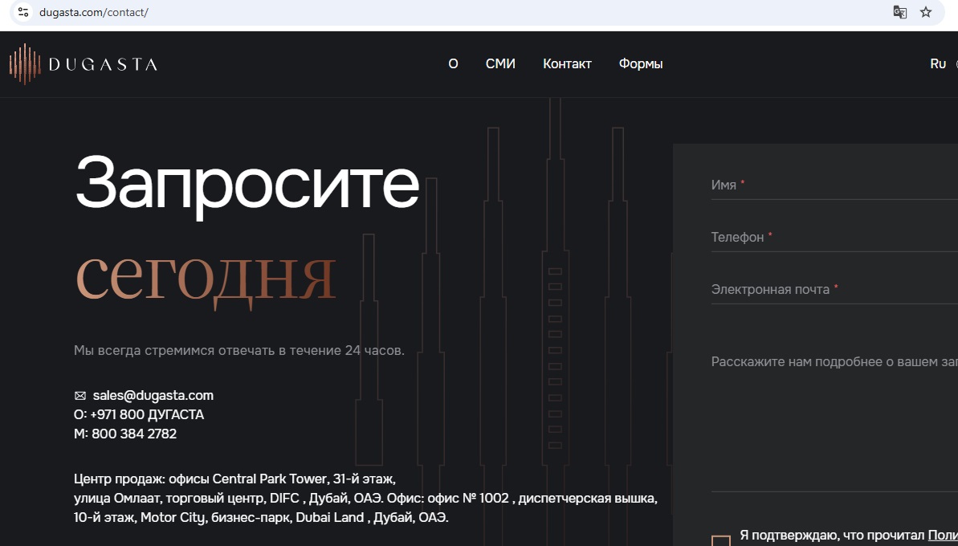Bookmark this page with the star icon

coord(926,12)
